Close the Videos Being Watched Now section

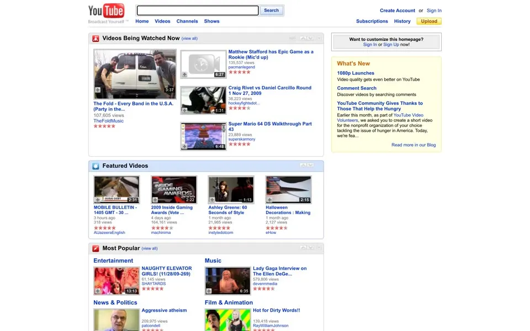319,38
